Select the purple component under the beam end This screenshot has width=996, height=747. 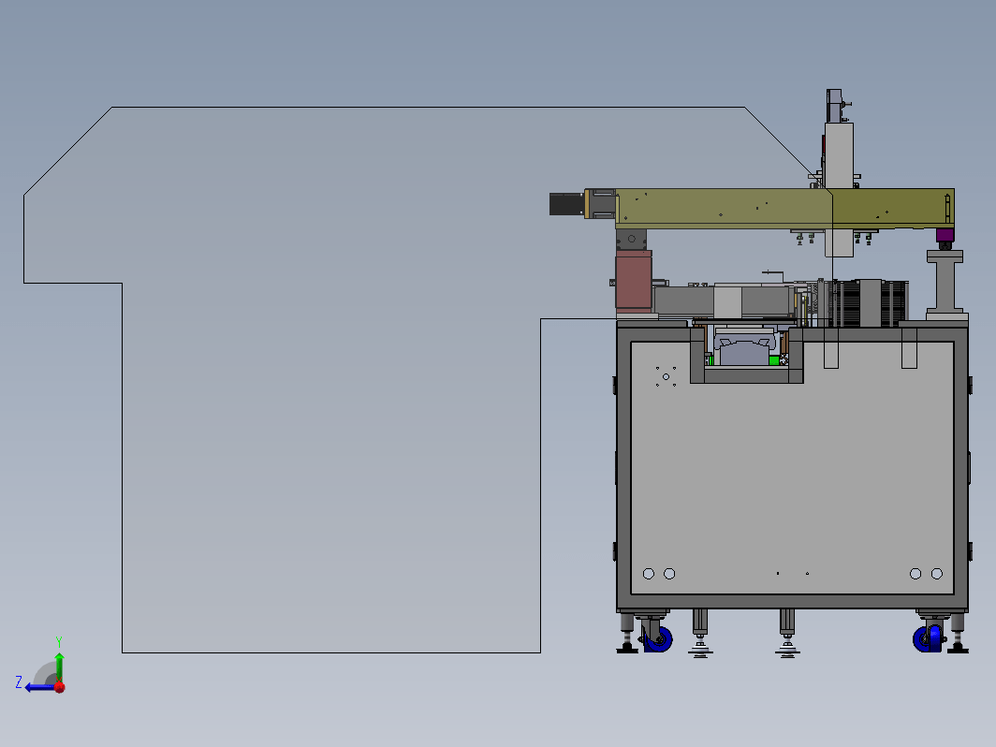point(945,235)
